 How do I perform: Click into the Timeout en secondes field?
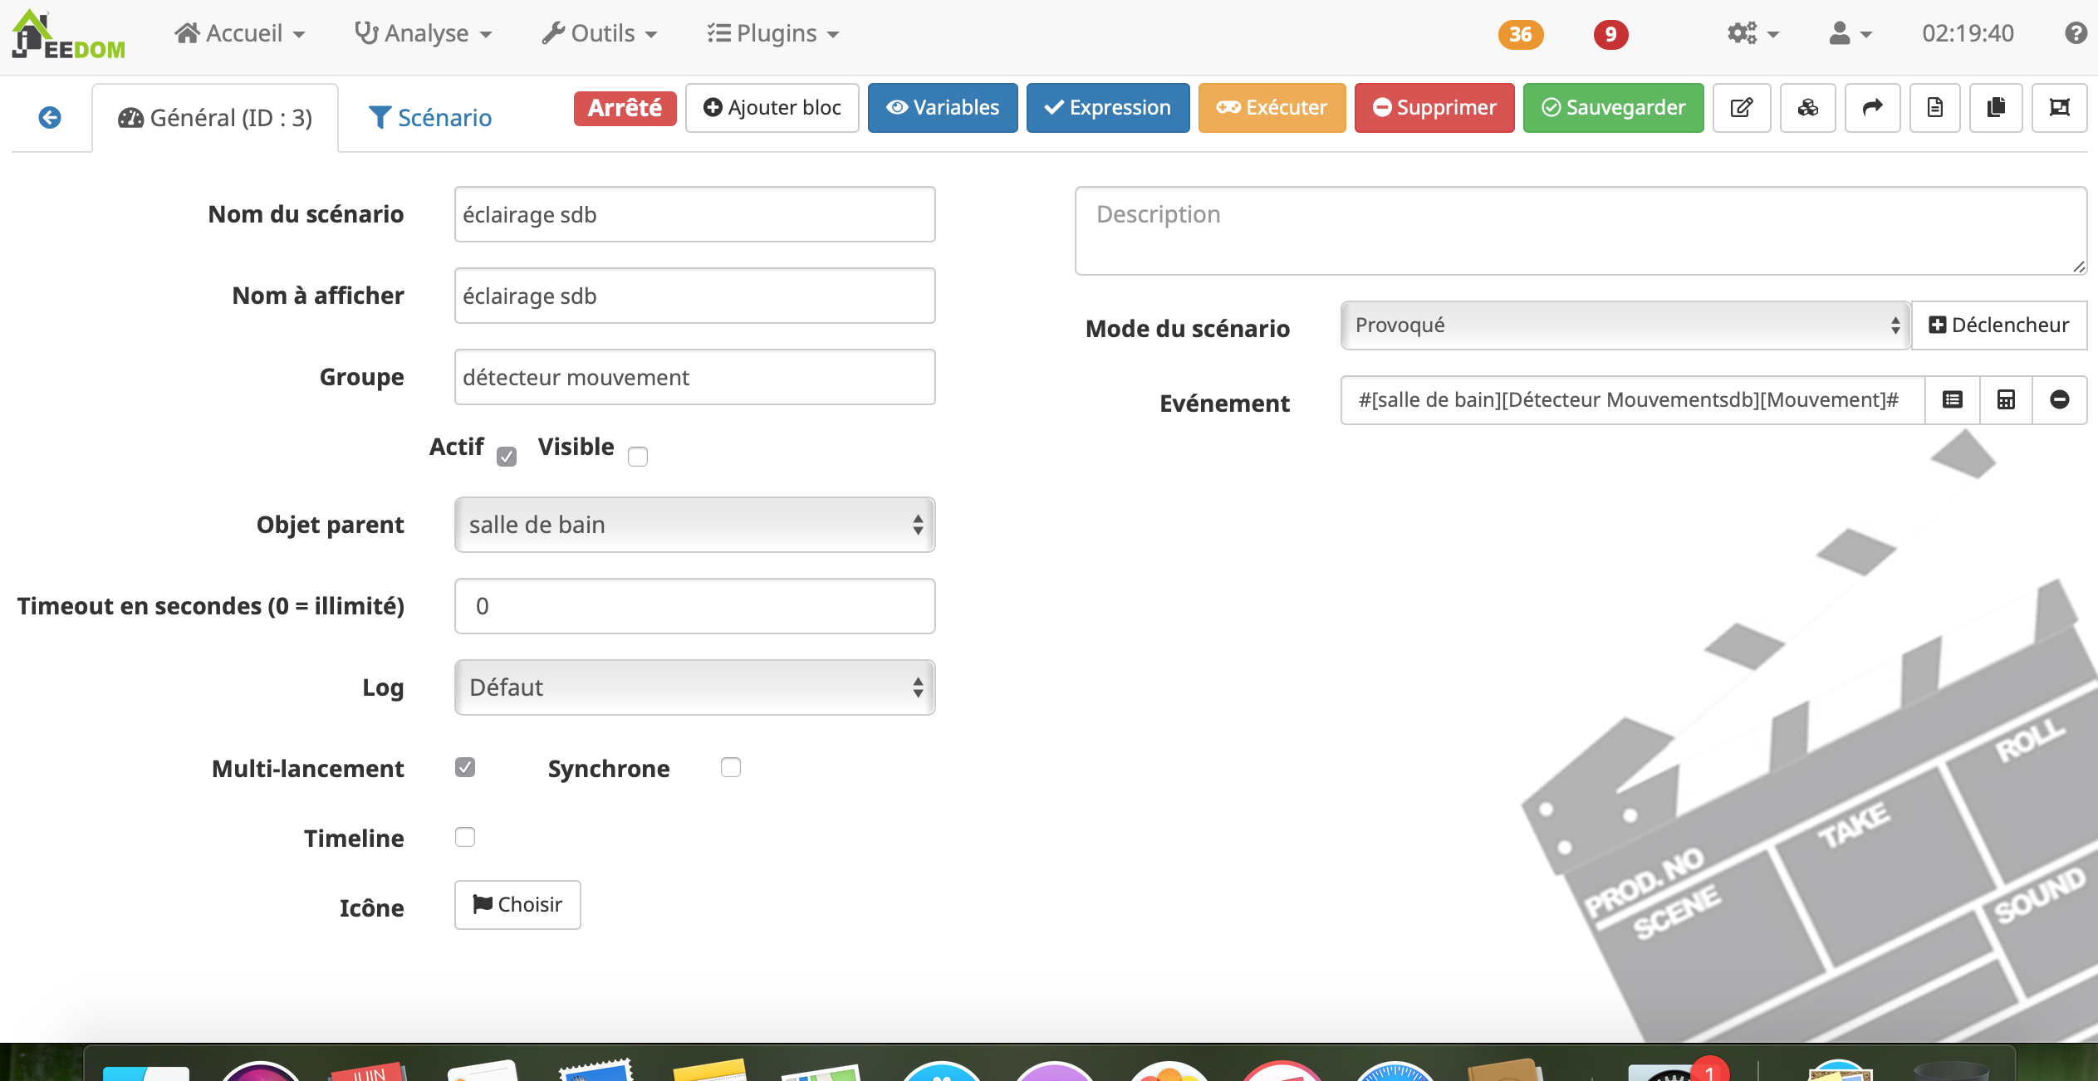click(x=694, y=606)
